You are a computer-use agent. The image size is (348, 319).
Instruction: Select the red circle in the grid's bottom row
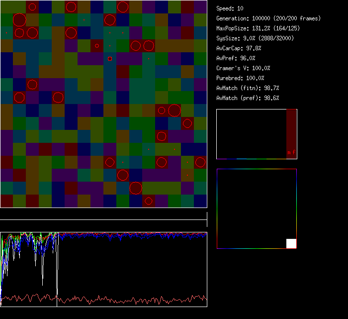click(x=148, y=201)
